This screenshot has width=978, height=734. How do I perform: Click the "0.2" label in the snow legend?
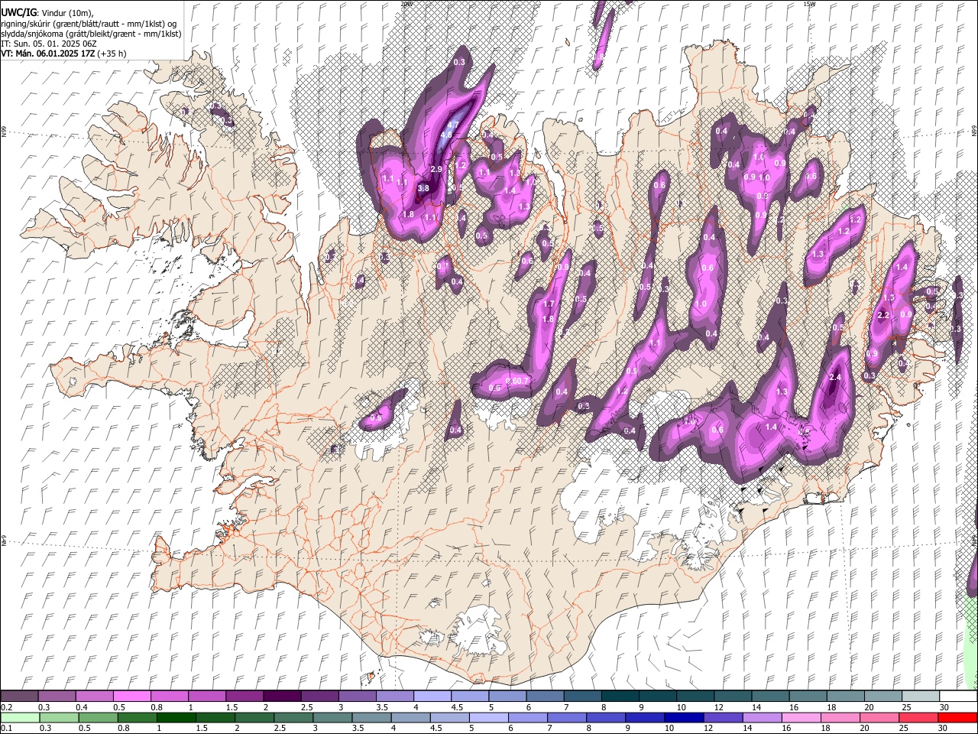[x=6, y=707]
